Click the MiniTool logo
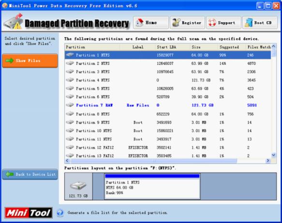This screenshot has width=282, height=223. coord(29,213)
